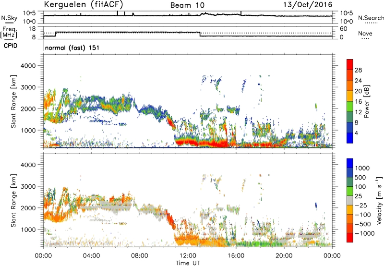Image resolution: width=384 pixels, height=266 pixels.
Task: Click the "Velocity [m s⁻¹]" color bar title
Action: tap(379, 200)
